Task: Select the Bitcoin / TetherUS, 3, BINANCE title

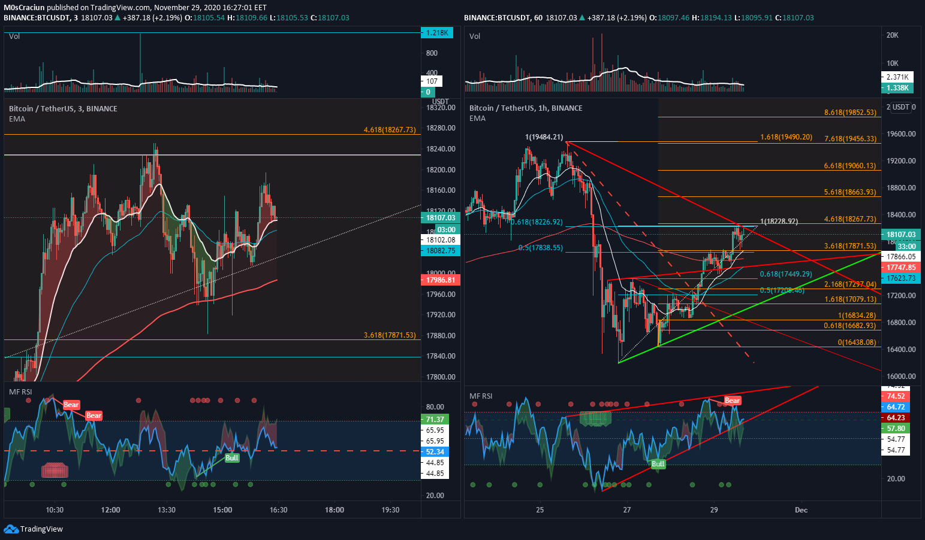Action: click(x=63, y=108)
